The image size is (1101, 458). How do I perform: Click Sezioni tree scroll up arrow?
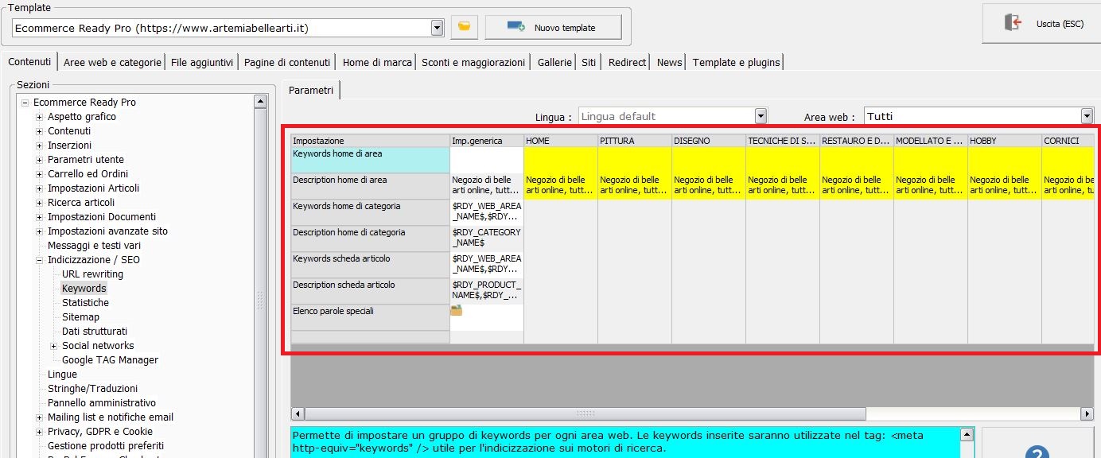[x=260, y=102]
